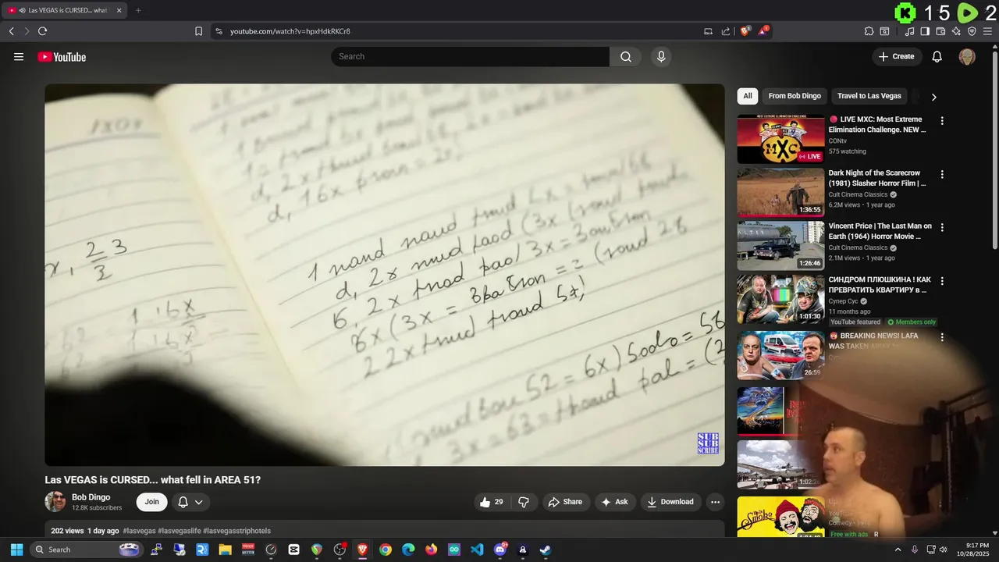Open Visual Studio Code from the taskbar
This screenshot has width=999, height=562.
pos(477,550)
